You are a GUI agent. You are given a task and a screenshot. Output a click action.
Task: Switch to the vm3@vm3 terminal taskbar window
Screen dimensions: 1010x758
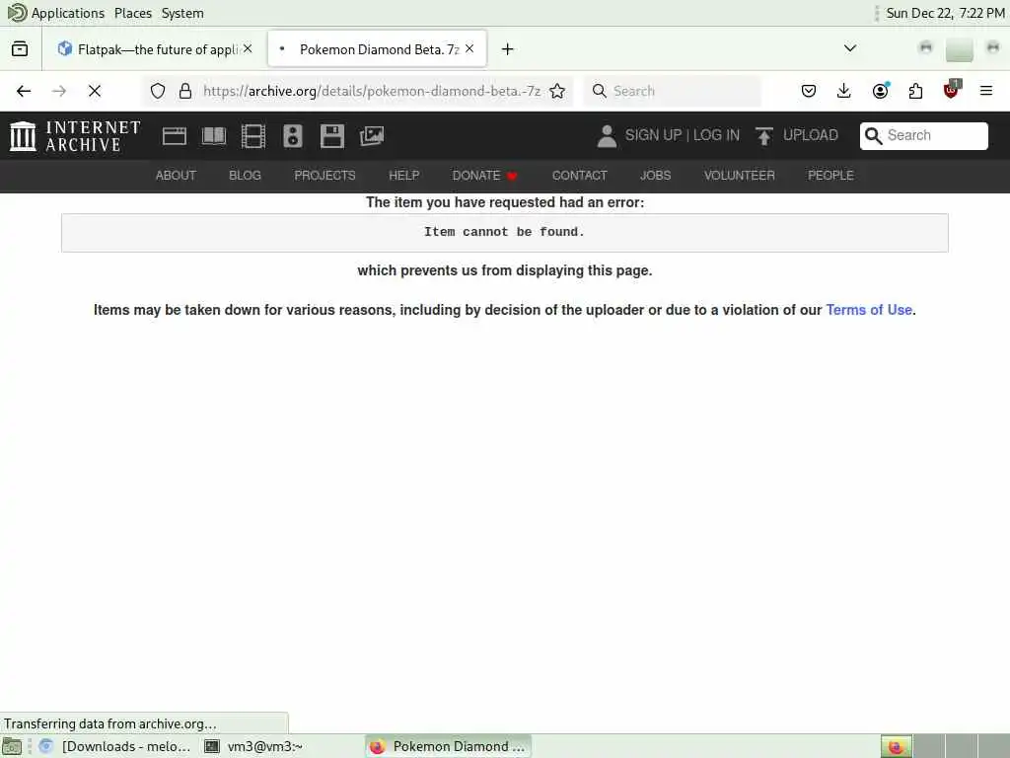point(253,746)
